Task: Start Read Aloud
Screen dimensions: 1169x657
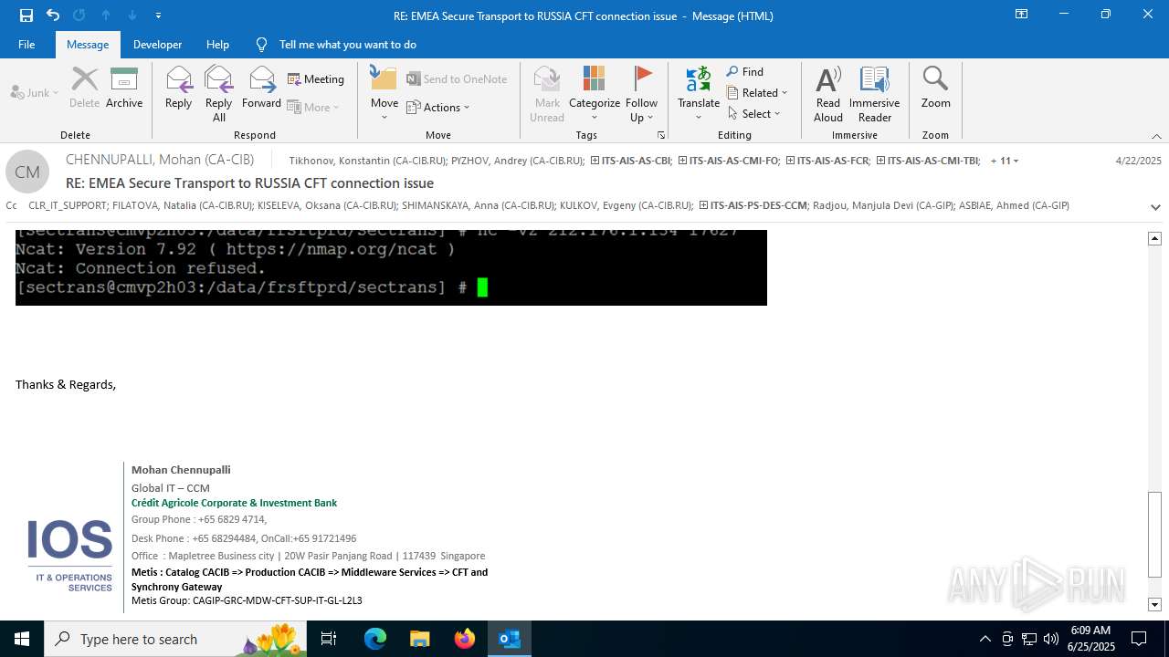Action: [828, 94]
